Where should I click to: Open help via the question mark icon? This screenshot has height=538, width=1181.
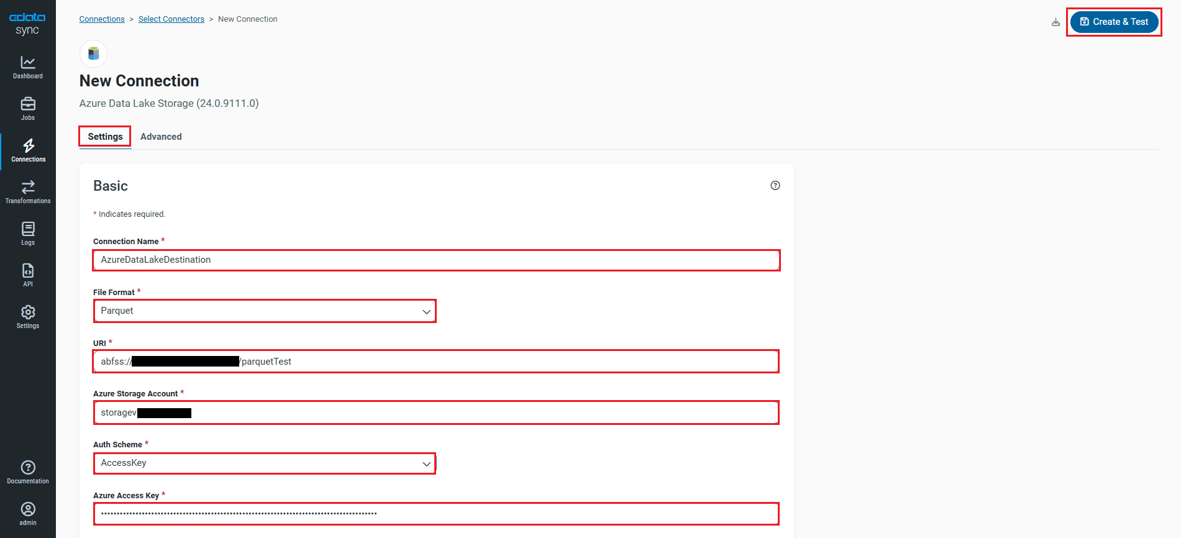[x=775, y=185]
